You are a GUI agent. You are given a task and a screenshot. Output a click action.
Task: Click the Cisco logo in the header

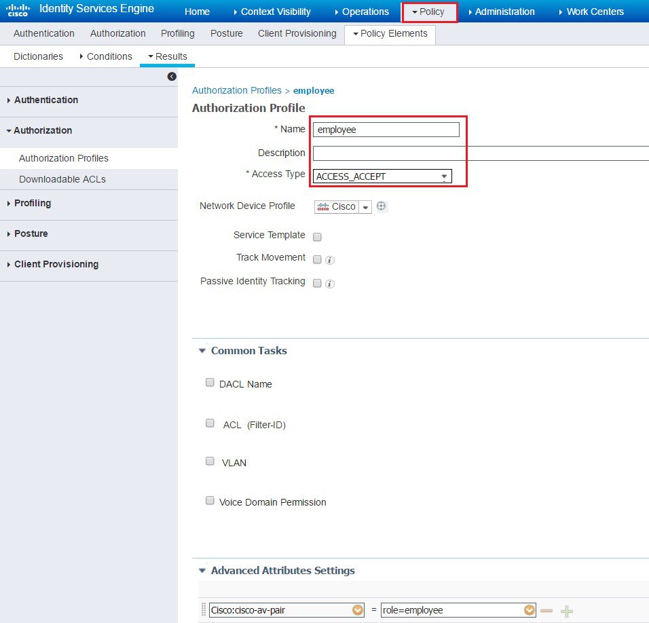pos(18,10)
